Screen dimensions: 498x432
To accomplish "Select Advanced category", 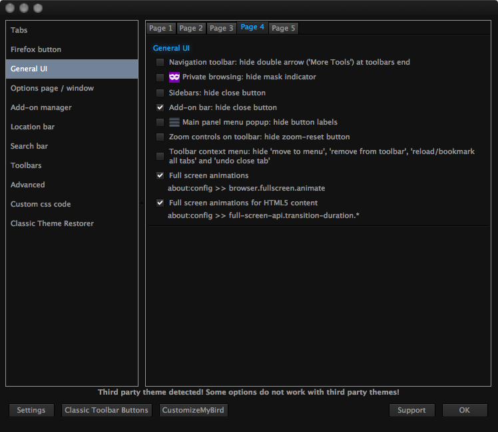I will coord(72,185).
